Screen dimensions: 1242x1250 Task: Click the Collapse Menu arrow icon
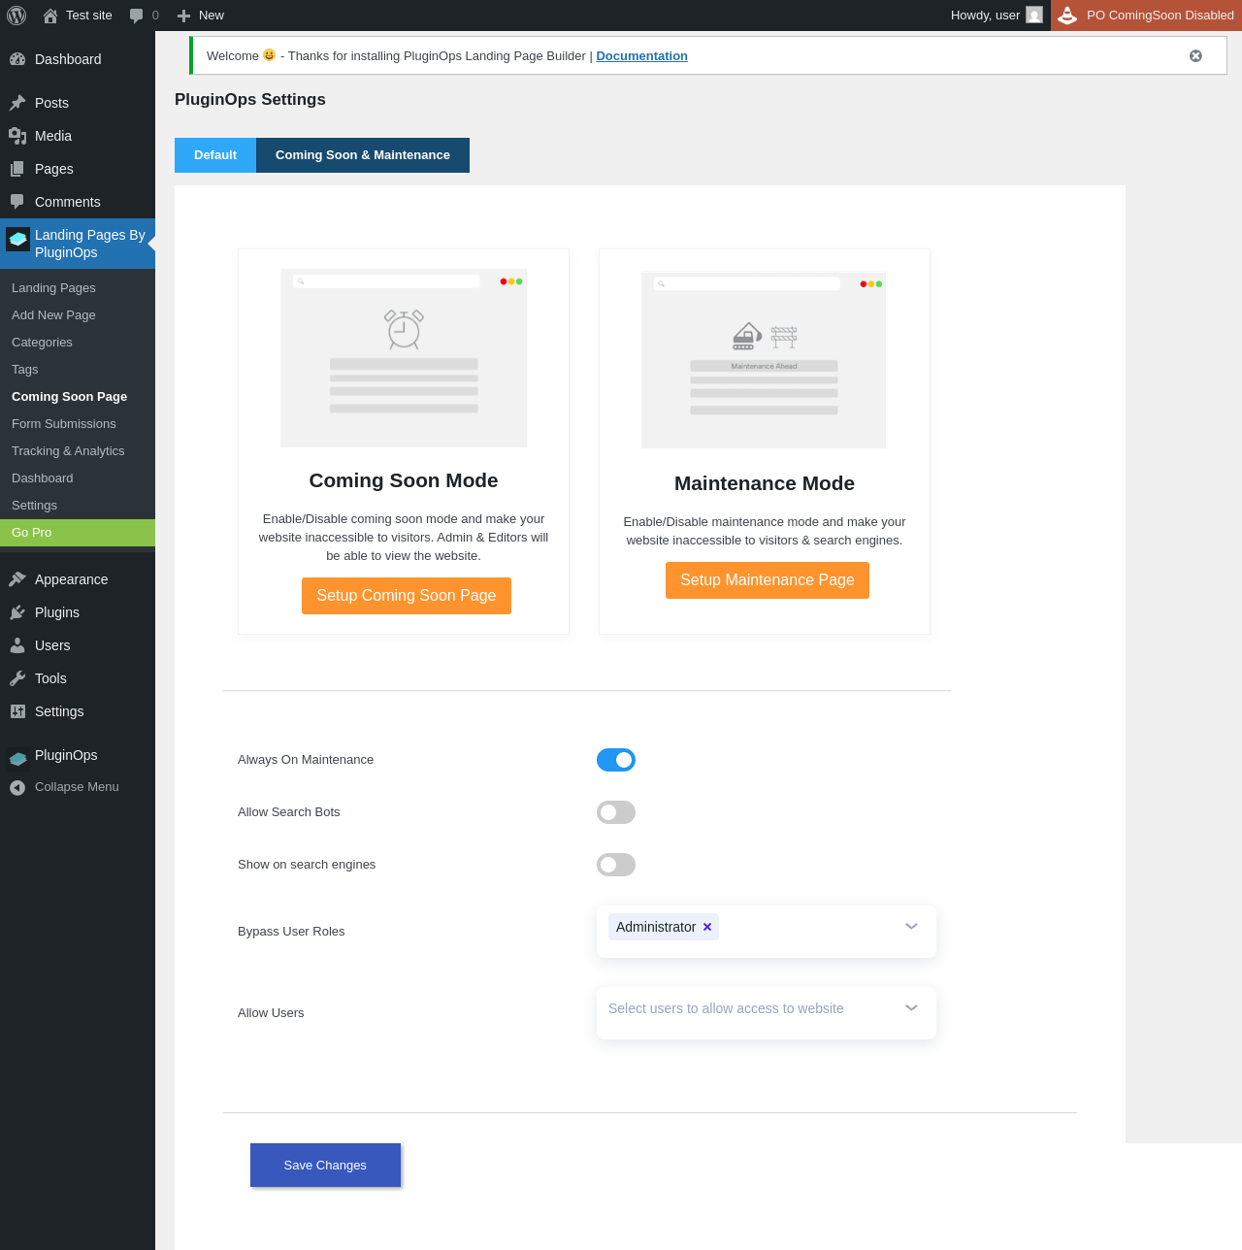coord(17,787)
